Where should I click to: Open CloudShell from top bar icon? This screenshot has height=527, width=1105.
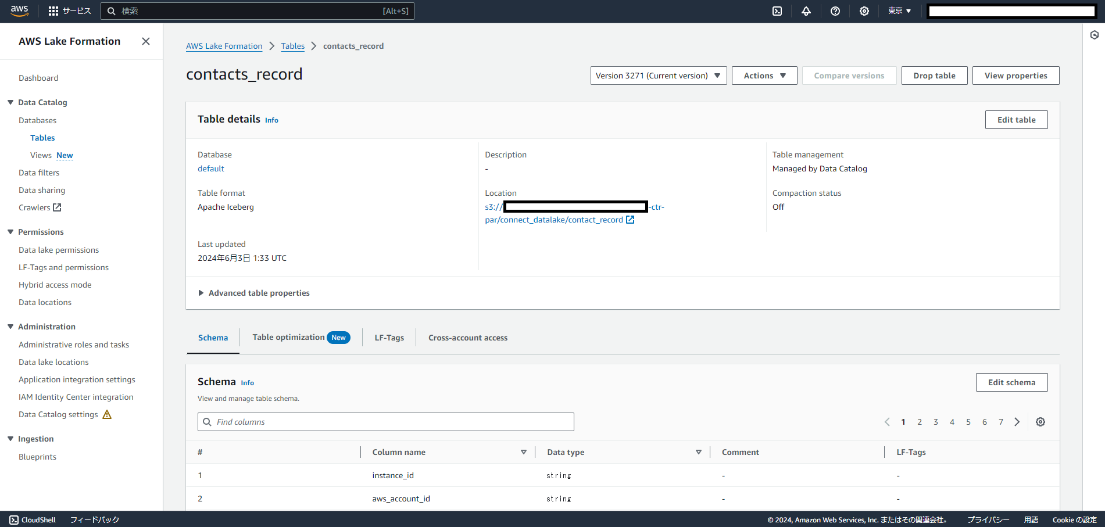tap(777, 11)
